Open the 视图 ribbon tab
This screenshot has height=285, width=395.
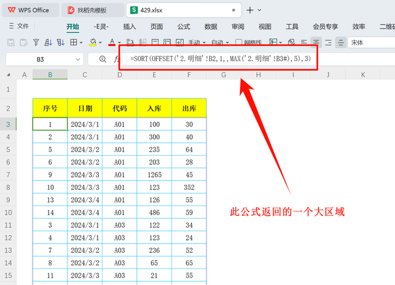pos(265,27)
